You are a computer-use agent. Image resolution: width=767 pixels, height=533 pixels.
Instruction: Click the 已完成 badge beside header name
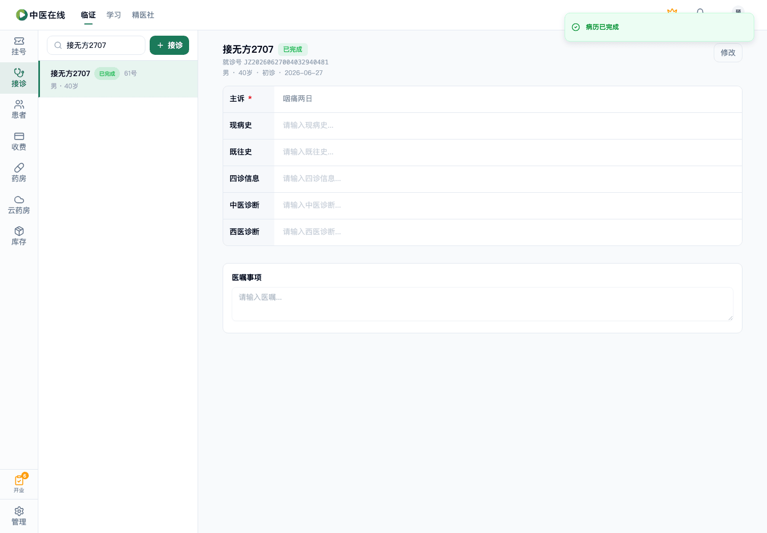click(293, 50)
